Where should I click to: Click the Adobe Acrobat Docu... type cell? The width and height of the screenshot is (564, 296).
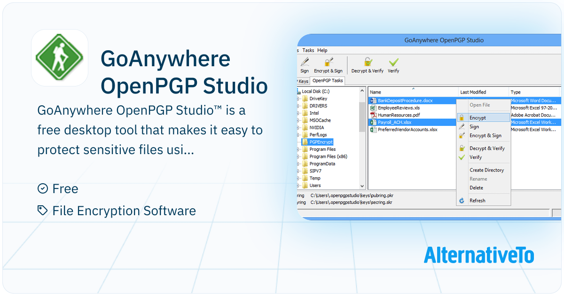coord(534,115)
